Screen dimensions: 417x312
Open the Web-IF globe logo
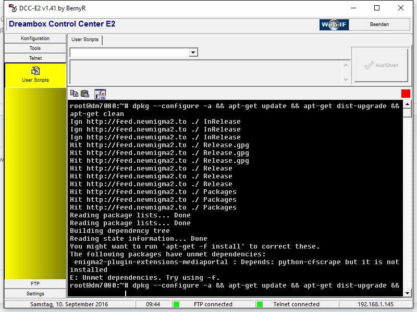[334, 24]
